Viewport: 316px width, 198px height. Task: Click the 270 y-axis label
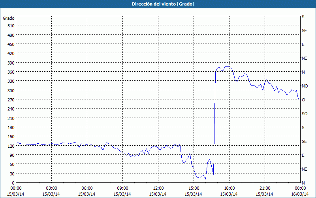(x=11, y=100)
